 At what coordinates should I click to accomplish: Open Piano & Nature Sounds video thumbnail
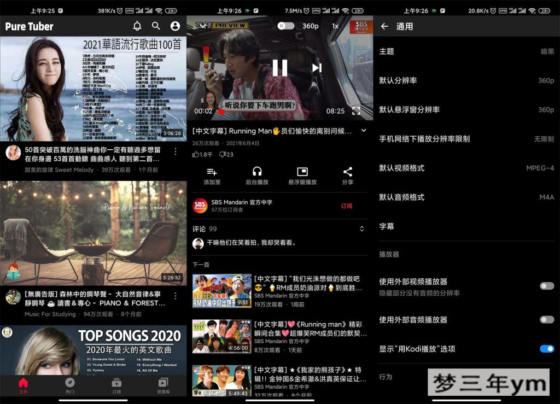click(93, 233)
